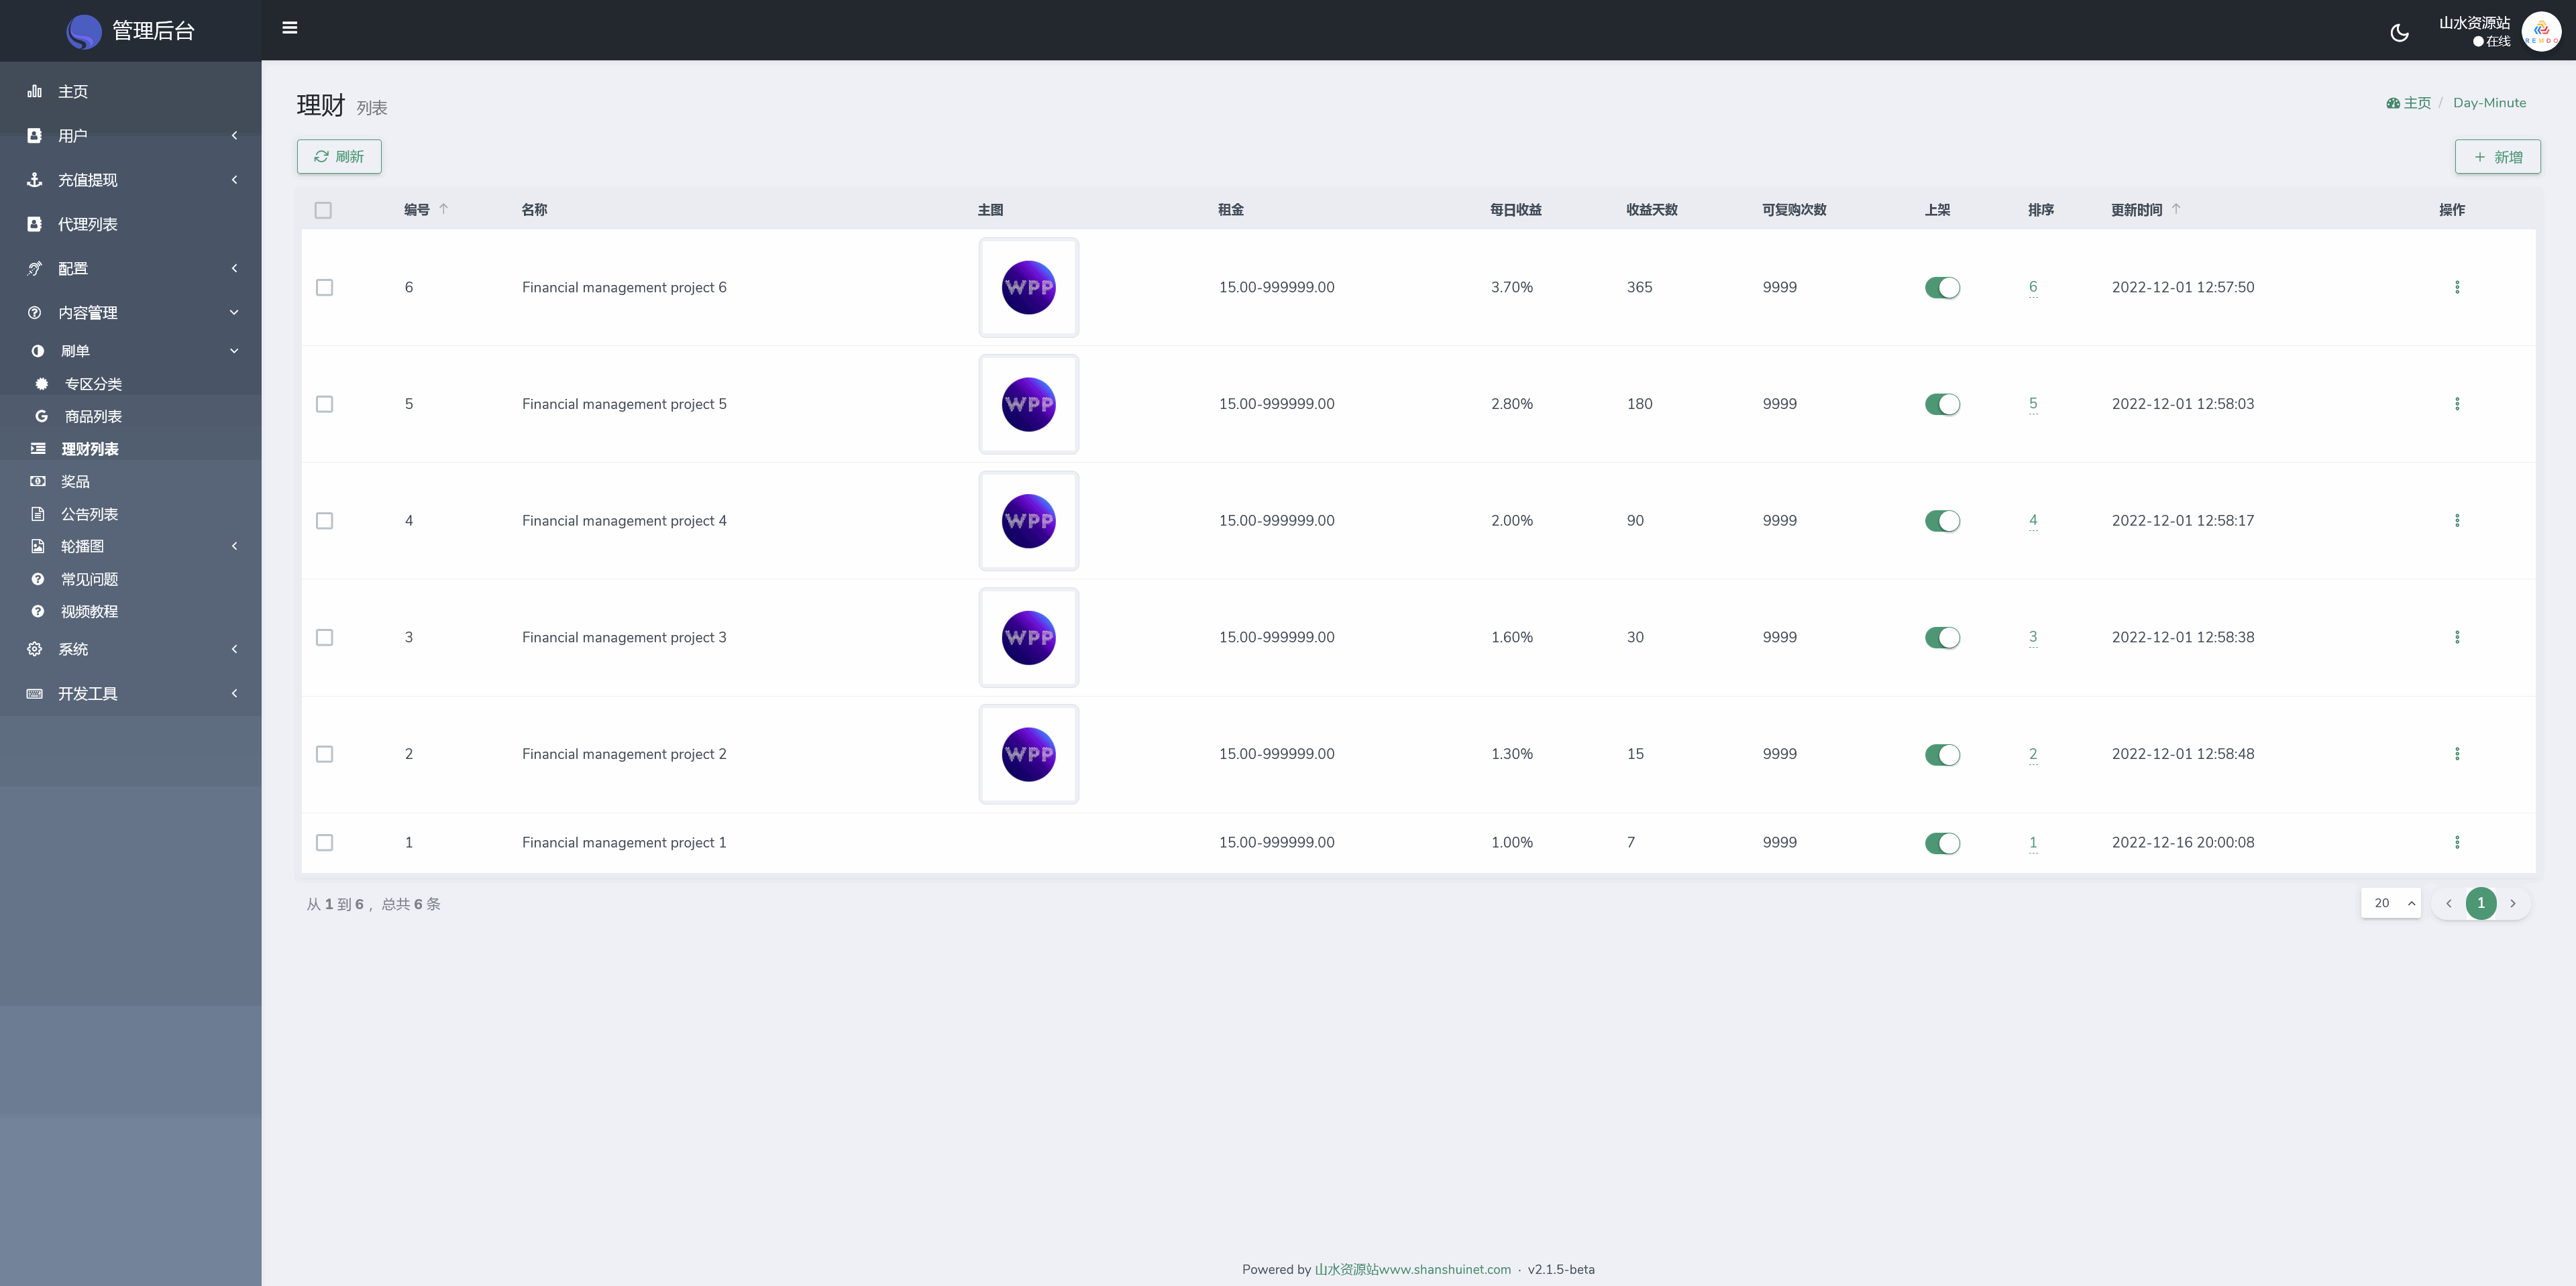Open 商品列表 in the sidebar
The height and width of the screenshot is (1286, 2576).
pyautogui.click(x=93, y=416)
